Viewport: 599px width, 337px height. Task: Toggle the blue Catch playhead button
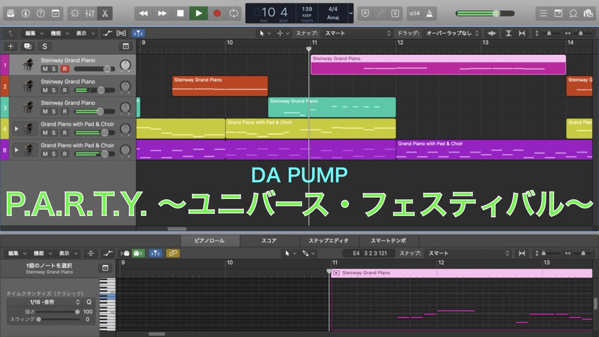click(x=138, y=33)
